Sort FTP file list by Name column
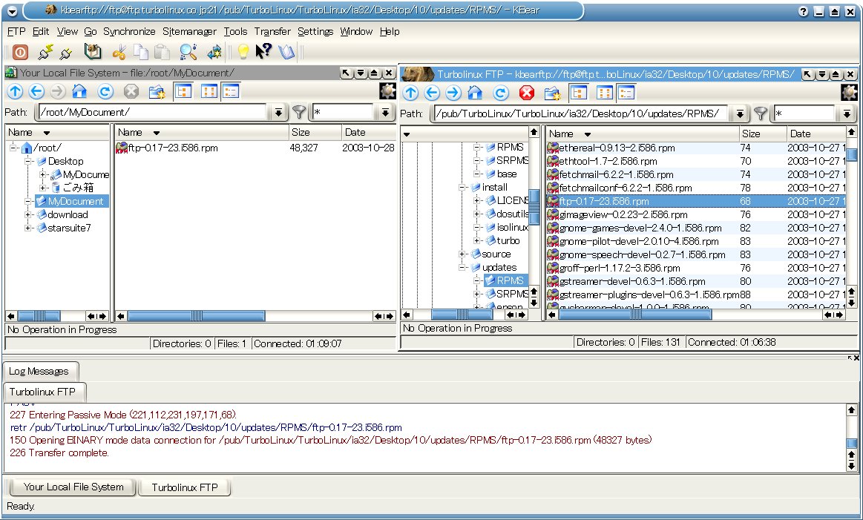The image size is (863, 520). point(643,134)
